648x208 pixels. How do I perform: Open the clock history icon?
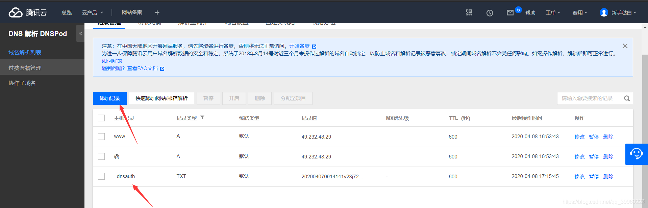490,13
